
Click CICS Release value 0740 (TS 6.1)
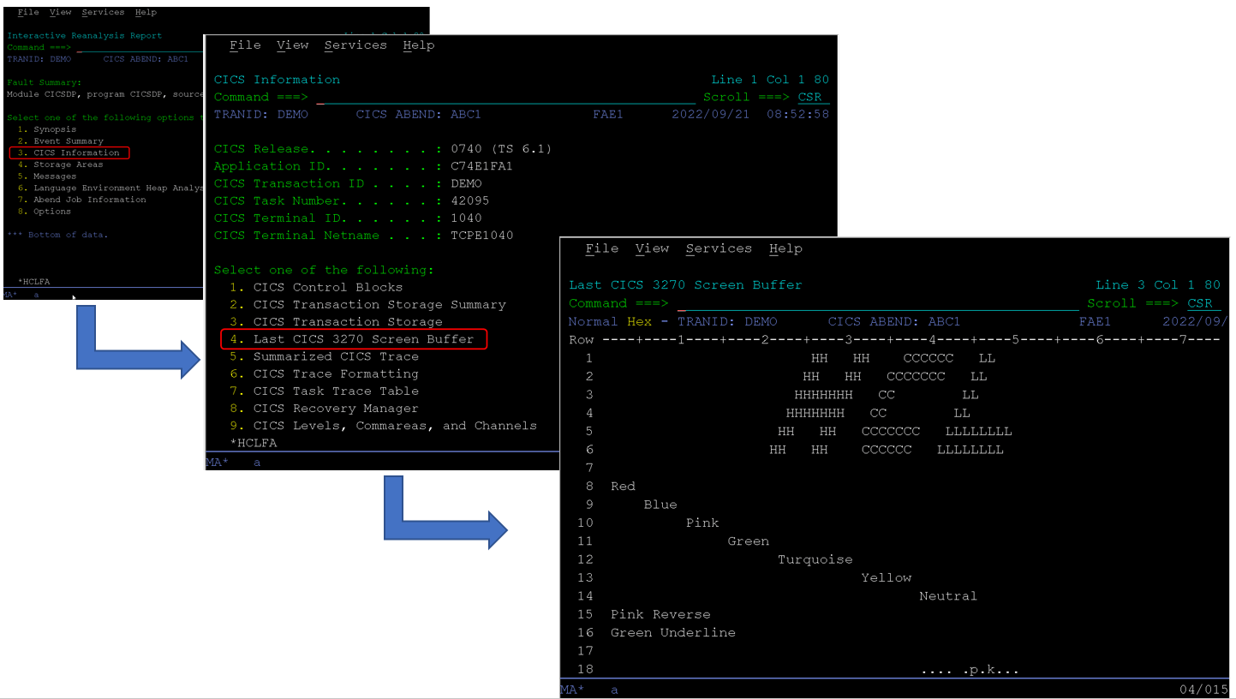(x=501, y=149)
